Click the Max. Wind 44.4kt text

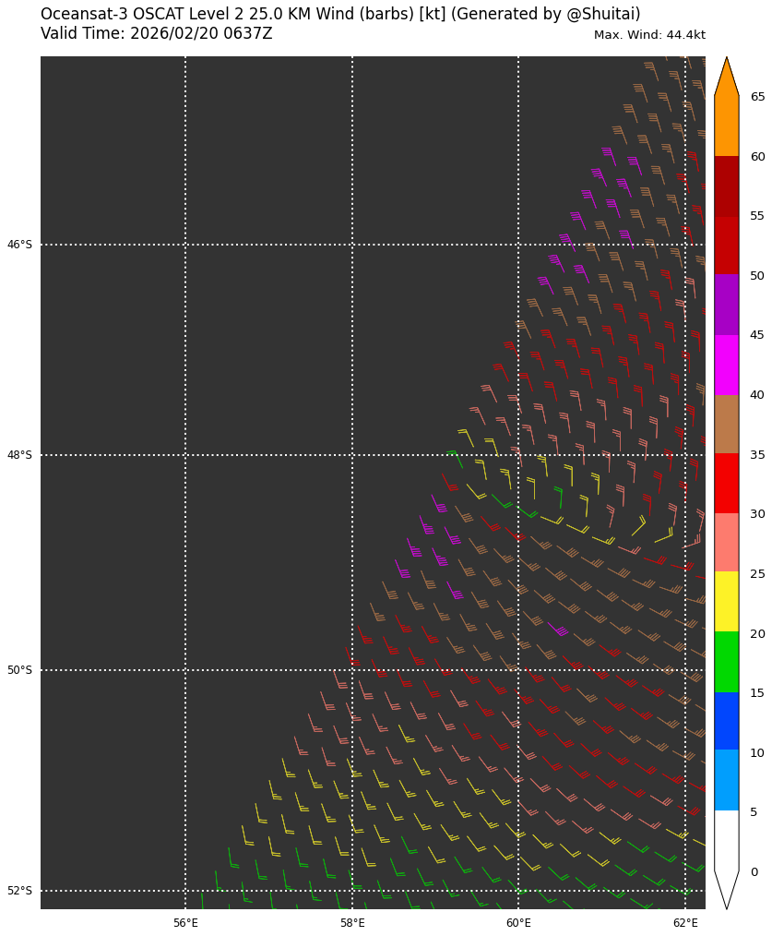pos(649,35)
